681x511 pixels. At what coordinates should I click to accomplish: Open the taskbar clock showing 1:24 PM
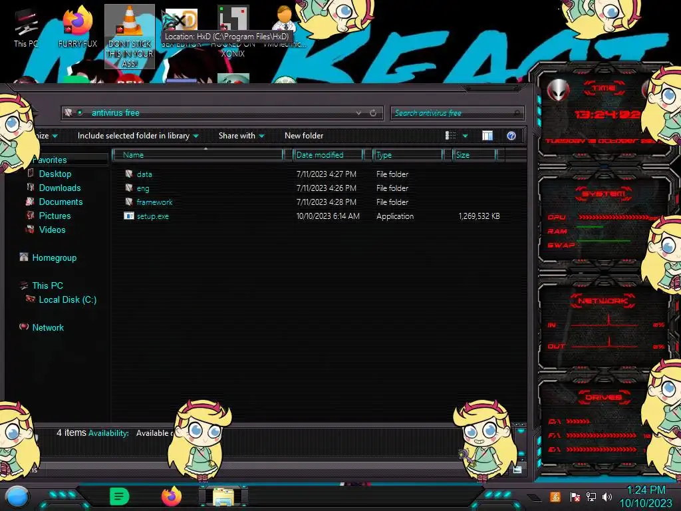click(x=646, y=496)
